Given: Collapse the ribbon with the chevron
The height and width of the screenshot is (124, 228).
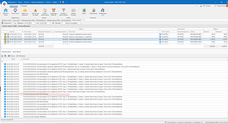Looking at the screenshot, I should point(196,6).
